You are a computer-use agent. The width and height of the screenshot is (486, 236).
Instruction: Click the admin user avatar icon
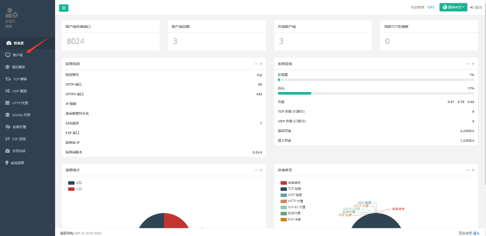coord(11,14)
